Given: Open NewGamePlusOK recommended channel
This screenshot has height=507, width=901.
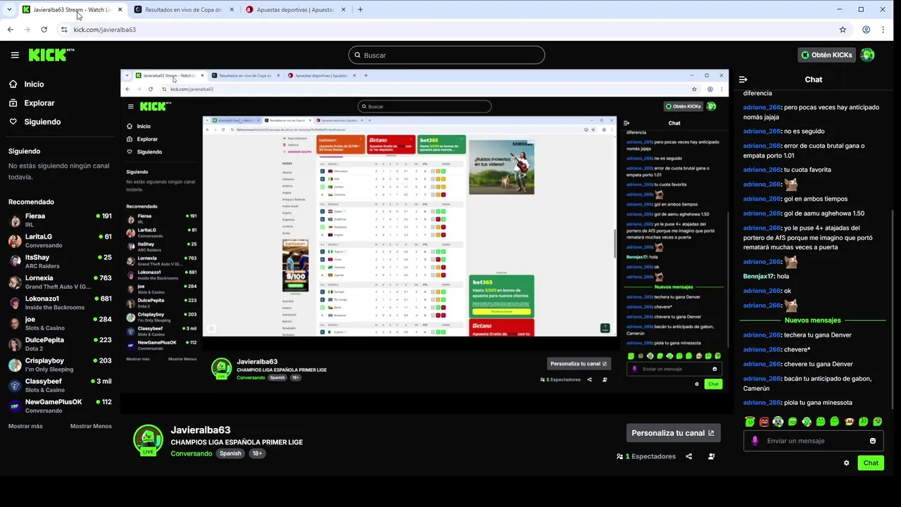Looking at the screenshot, I should click(60, 406).
